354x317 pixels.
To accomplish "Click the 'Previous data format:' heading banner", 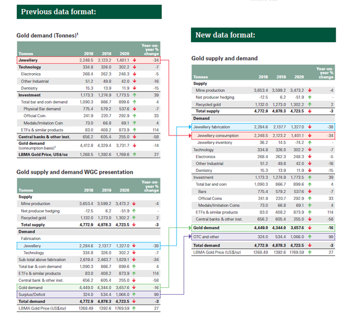I will click(x=89, y=12).
